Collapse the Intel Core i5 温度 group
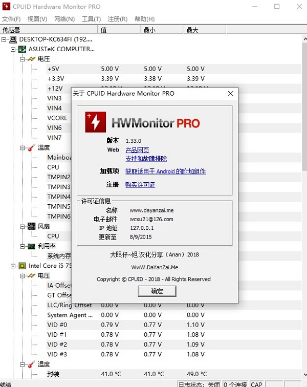 click(22, 364)
